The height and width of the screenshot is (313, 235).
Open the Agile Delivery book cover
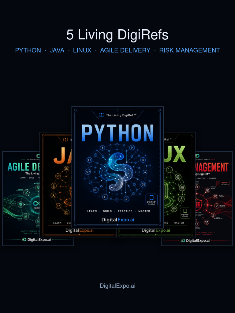21,198
